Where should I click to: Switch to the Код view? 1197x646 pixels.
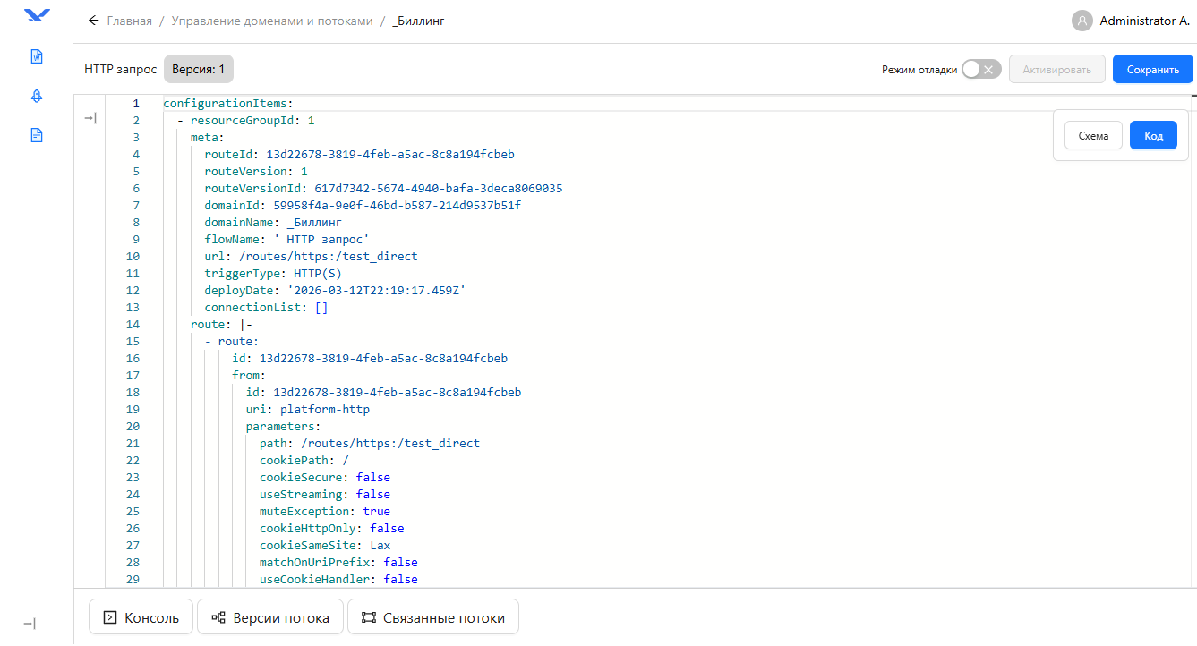point(1153,136)
